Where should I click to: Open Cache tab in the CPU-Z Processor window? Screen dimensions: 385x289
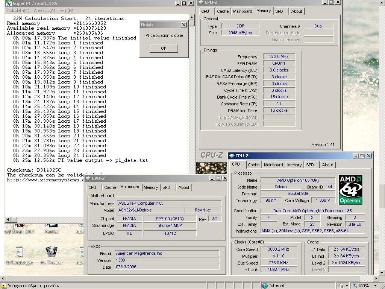254,165
